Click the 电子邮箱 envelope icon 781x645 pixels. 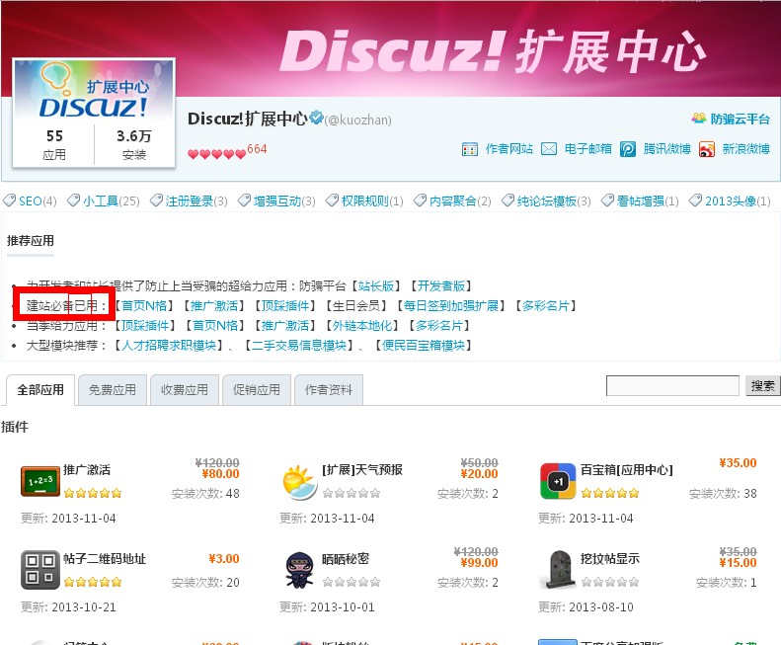549,149
